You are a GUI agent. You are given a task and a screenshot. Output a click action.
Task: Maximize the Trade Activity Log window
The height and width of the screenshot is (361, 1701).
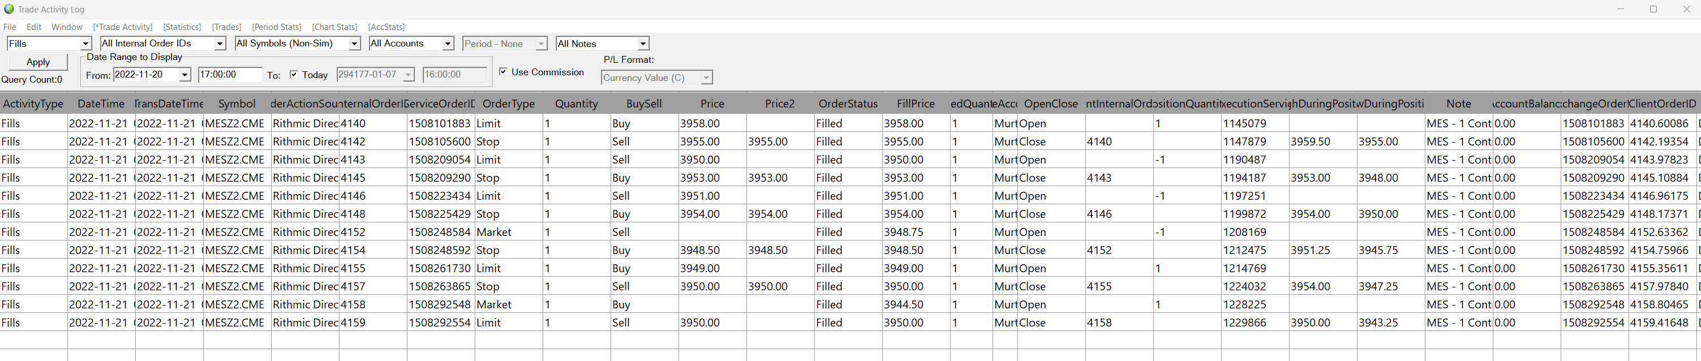(1653, 9)
